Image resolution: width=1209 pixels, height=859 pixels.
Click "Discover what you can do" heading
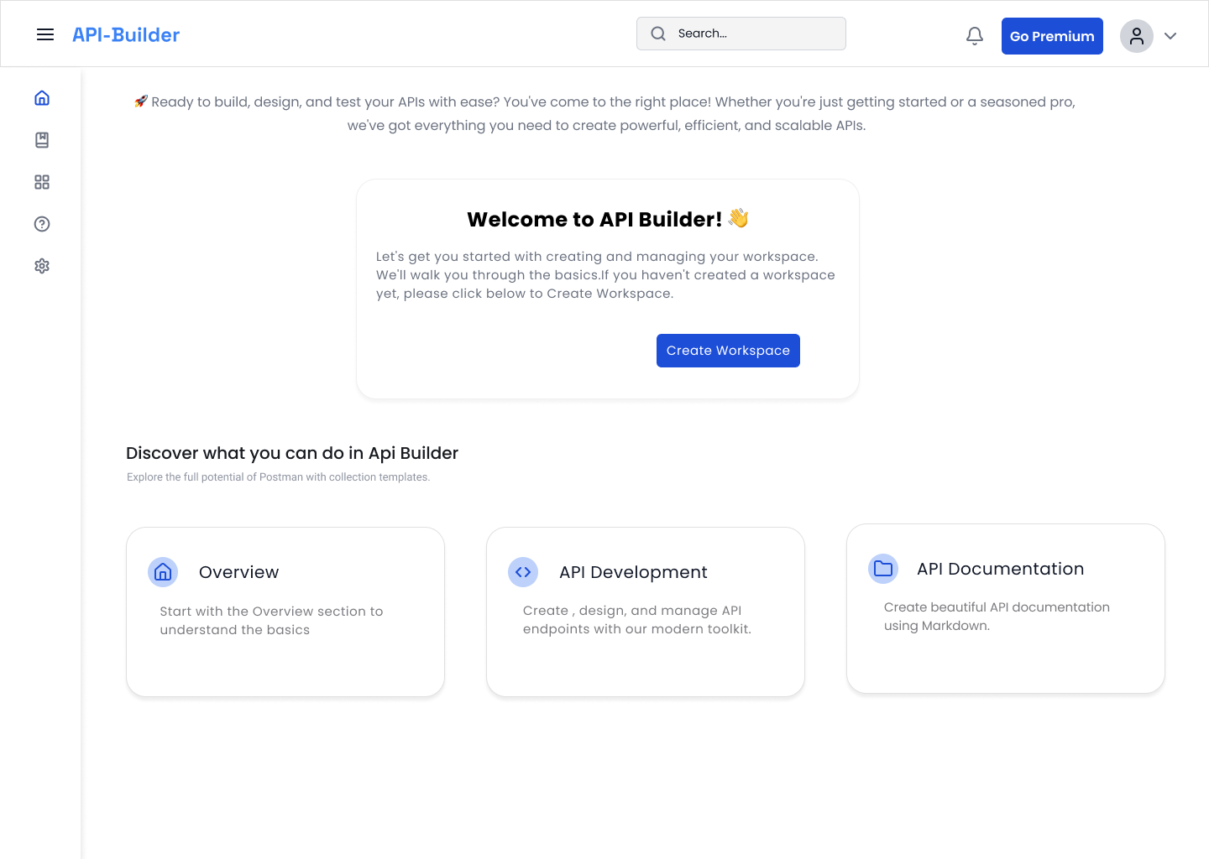point(292,453)
